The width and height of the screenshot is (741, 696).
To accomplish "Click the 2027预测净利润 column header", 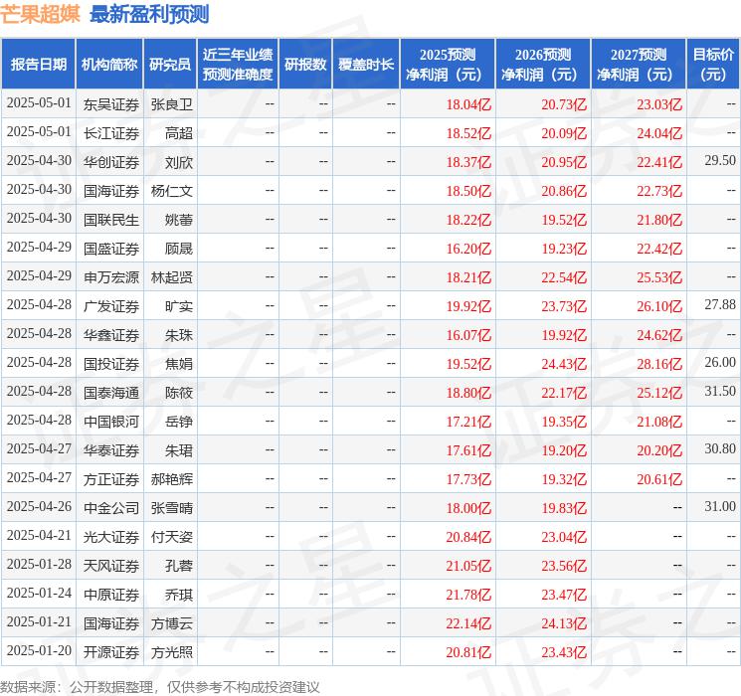I will 639,65.
